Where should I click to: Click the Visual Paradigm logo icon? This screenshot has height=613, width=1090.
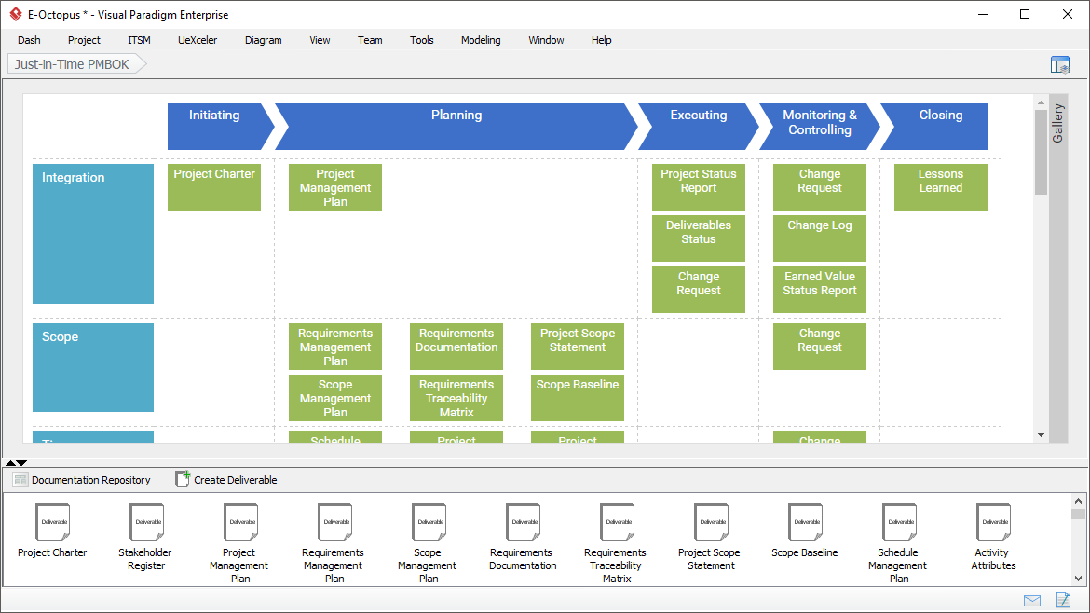[13, 15]
